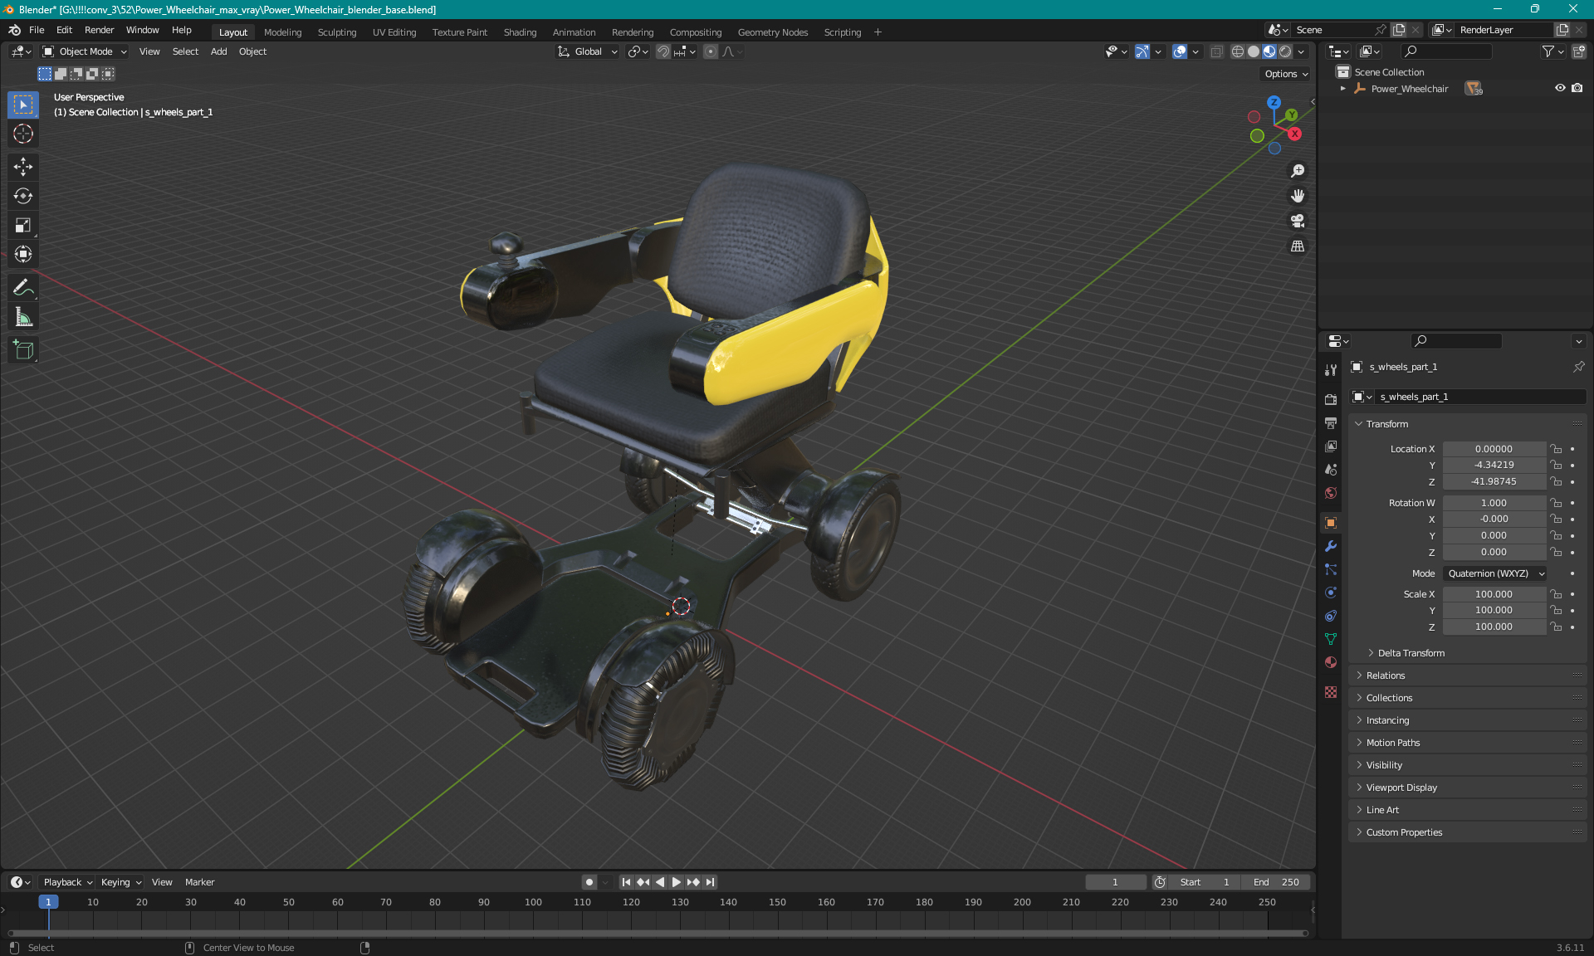Select the Select Box tool
The height and width of the screenshot is (956, 1594).
tap(23, 105)
